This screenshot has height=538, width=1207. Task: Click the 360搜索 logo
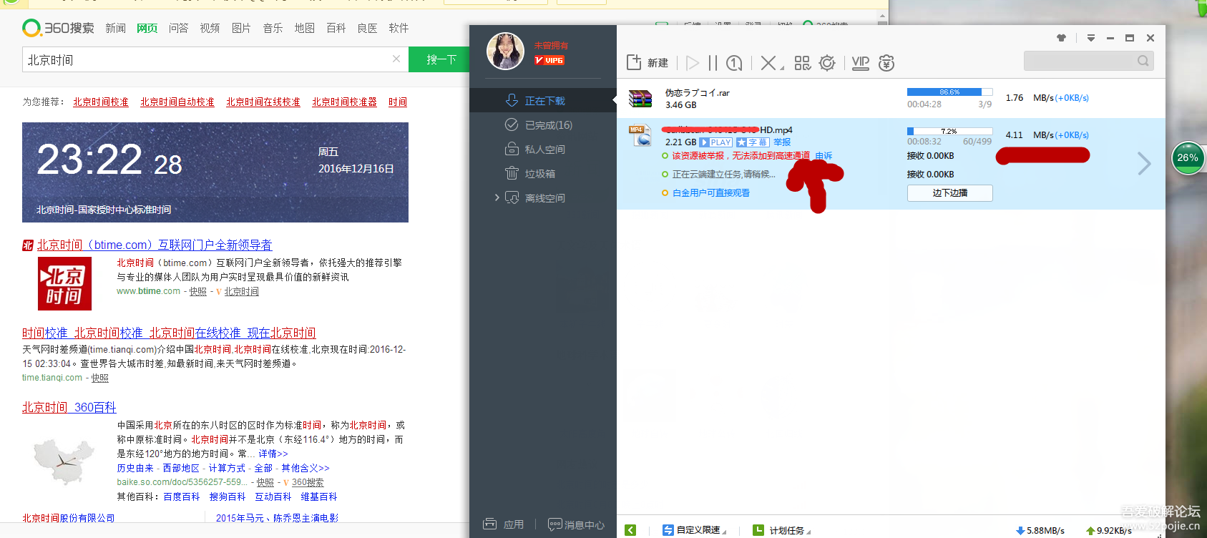[58, 28]
